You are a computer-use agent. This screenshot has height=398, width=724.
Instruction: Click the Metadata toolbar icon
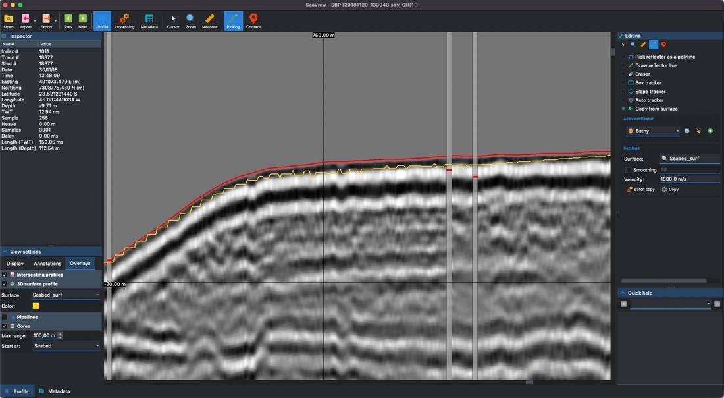149,20
